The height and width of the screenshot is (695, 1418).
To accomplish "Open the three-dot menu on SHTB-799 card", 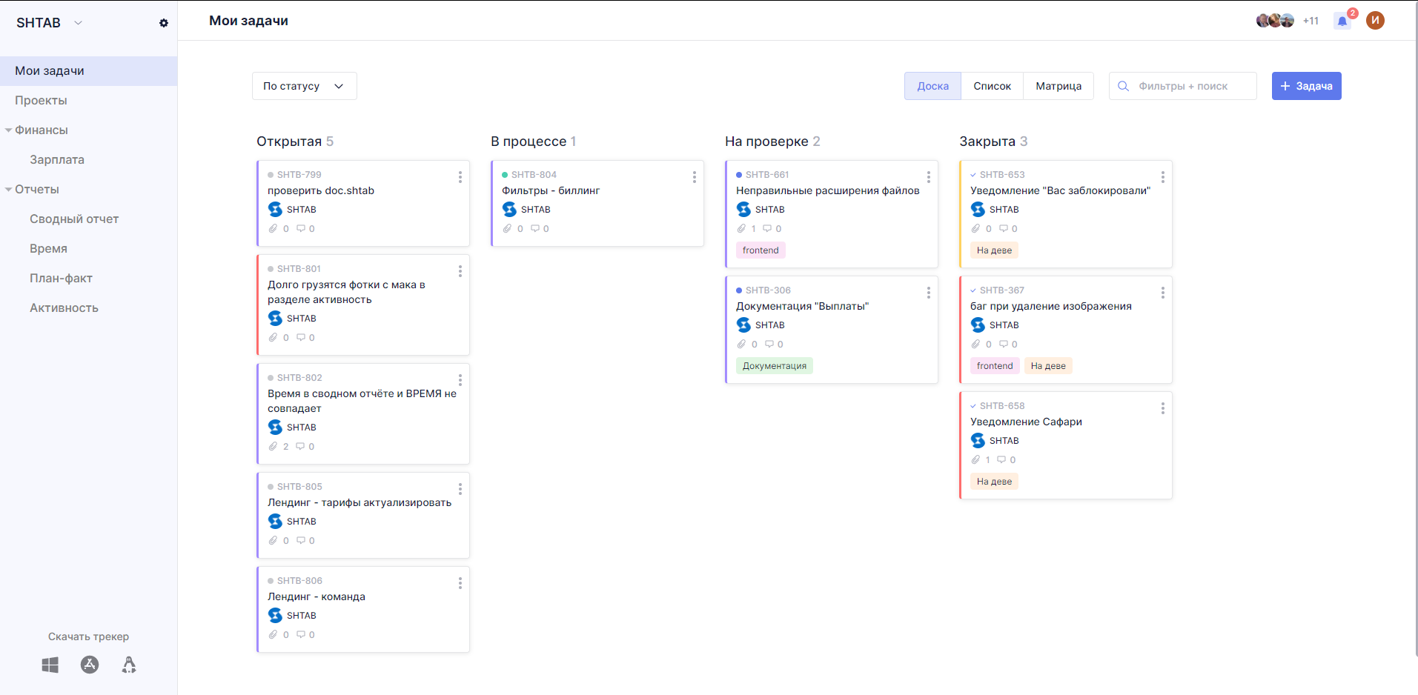I will point(460,177).
